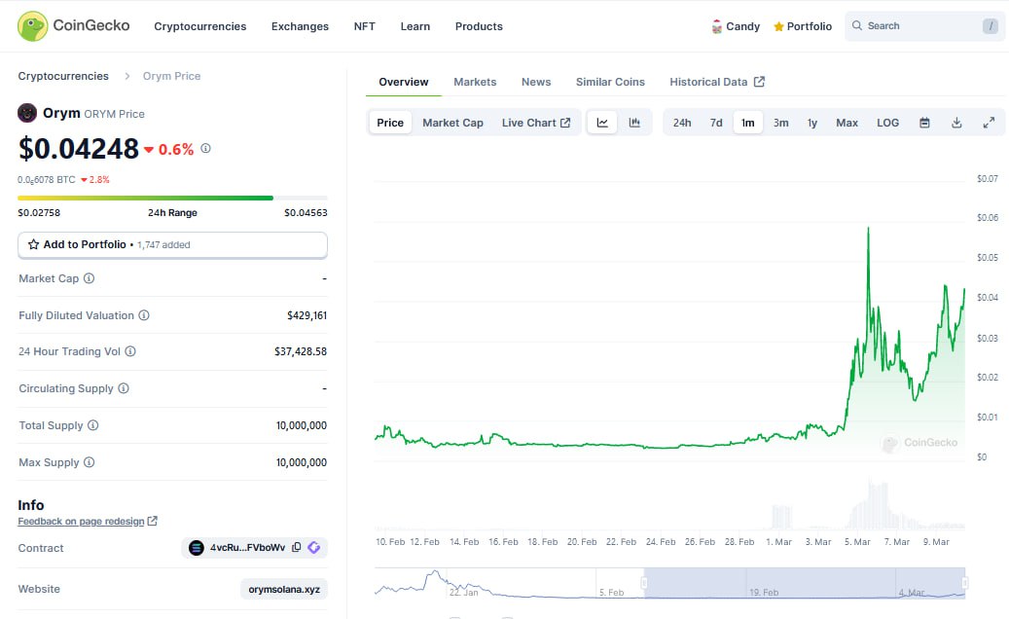Open NFT navigation menu
This screenshot has width=1009, height=619.
pyautogui.click(x=364, y=26)
